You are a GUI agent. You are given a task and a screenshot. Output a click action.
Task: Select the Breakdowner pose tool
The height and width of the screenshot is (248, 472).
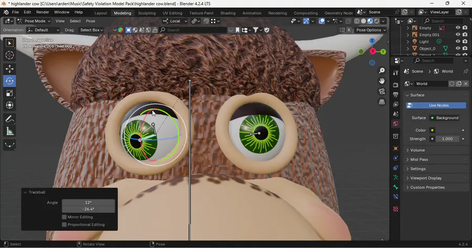[x=9, y=145]
